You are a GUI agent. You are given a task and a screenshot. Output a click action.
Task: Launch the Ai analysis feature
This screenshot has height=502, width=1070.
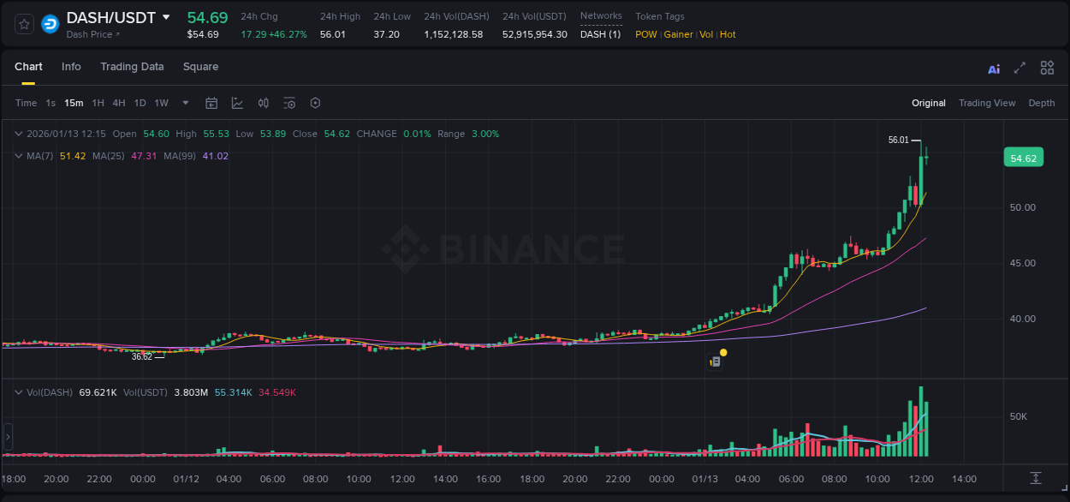(x=994, y=68)
